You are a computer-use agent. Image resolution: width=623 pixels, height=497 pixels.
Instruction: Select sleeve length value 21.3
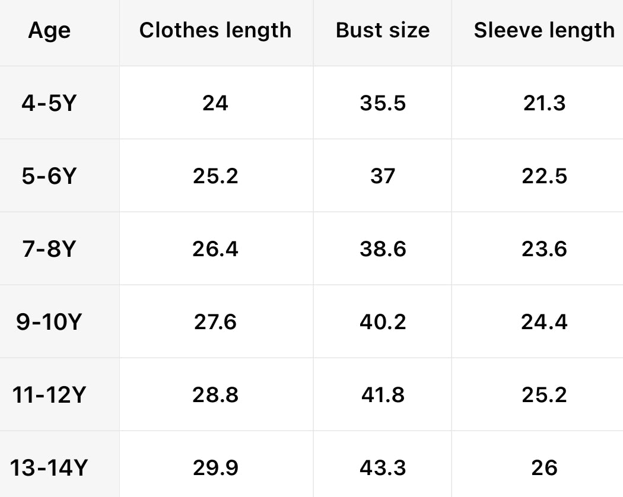point(544,103)
